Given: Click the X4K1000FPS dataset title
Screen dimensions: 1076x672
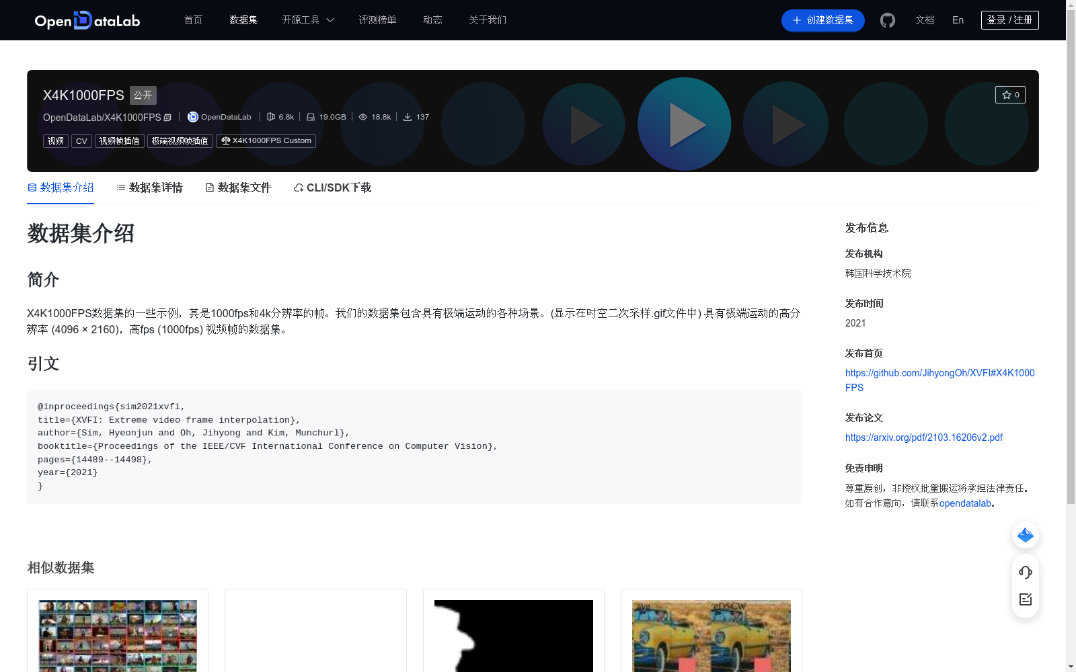Looking at the screenshot, I should (x=83, y=95).
